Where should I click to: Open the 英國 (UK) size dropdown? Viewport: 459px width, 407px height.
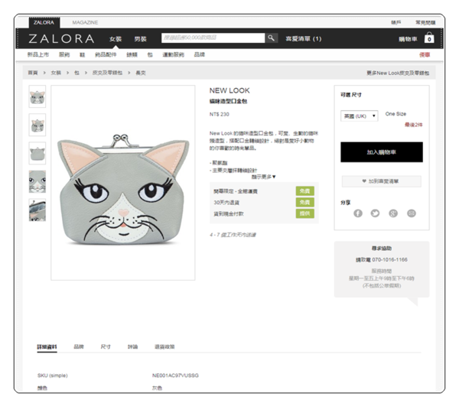tap(360, 116)
